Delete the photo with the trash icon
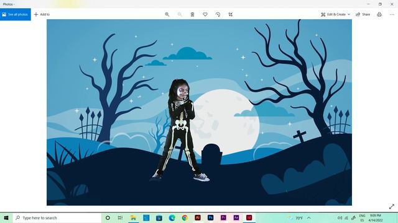398x223 pixels. (192, 14)
